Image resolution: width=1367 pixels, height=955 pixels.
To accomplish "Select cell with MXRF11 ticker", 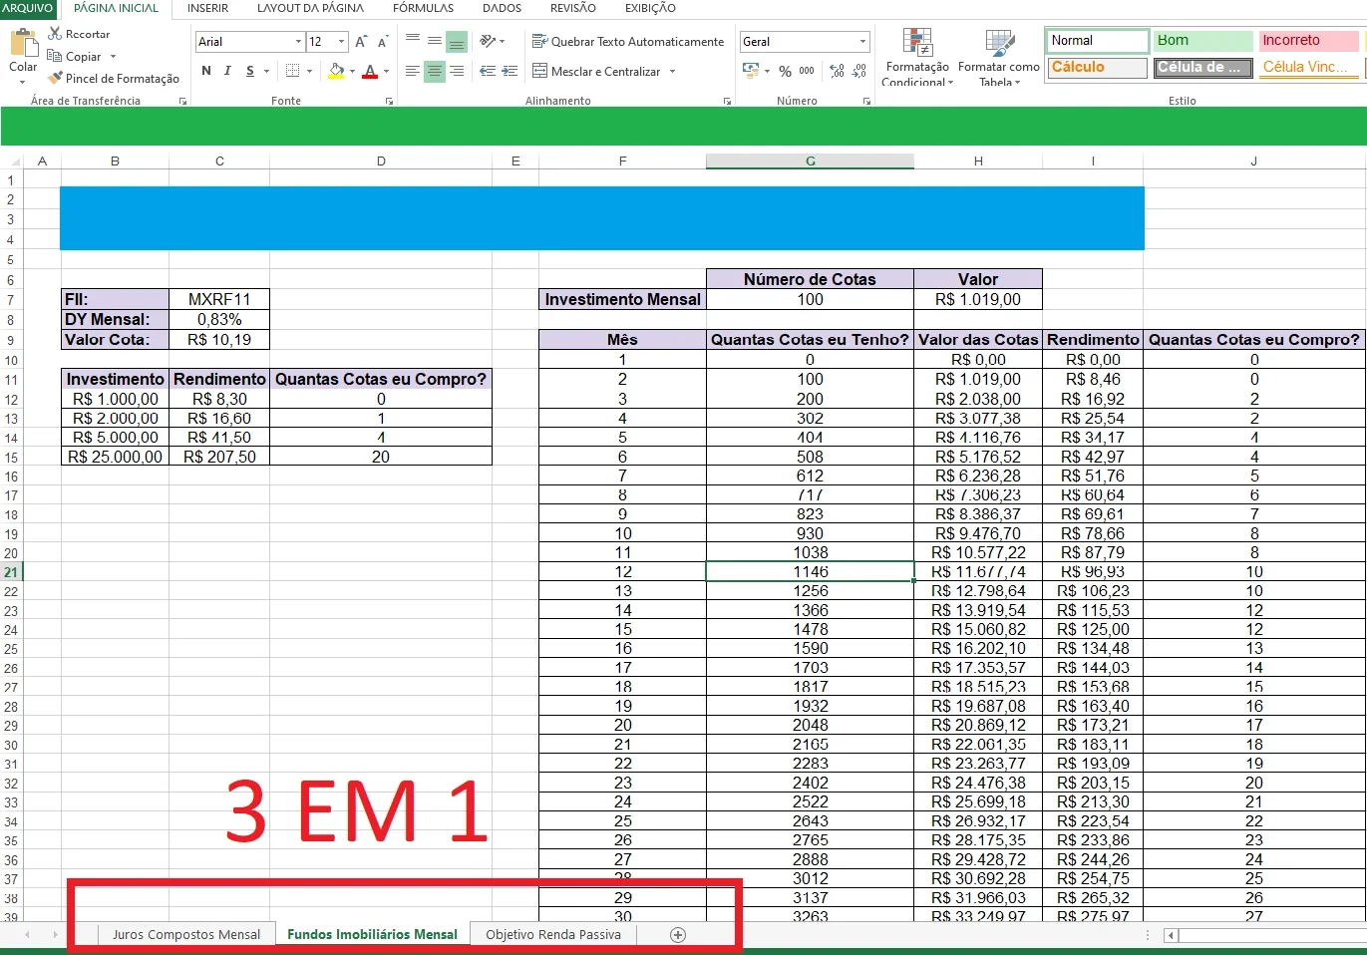I will click(x=219, y=299).
